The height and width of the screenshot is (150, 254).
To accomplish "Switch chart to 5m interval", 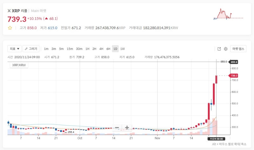I will pyautogui.click(x=61, y=49).
